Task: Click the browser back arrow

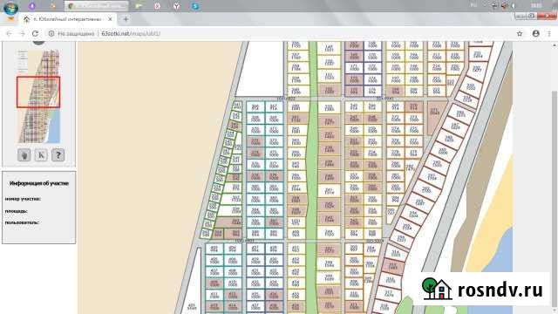Action: [10, 33]
